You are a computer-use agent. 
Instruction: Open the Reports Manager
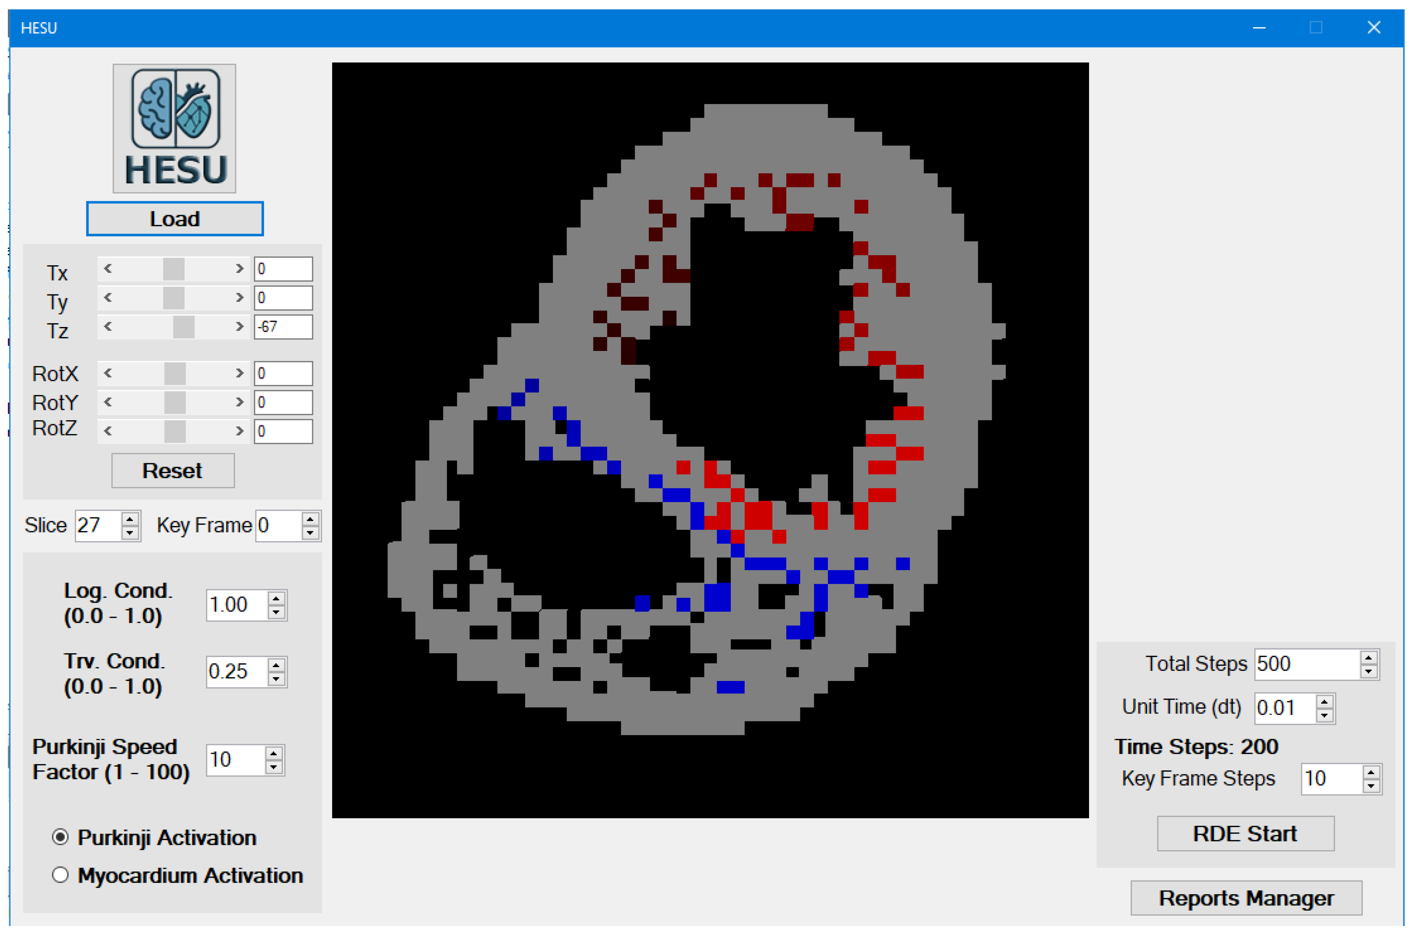1246,898
